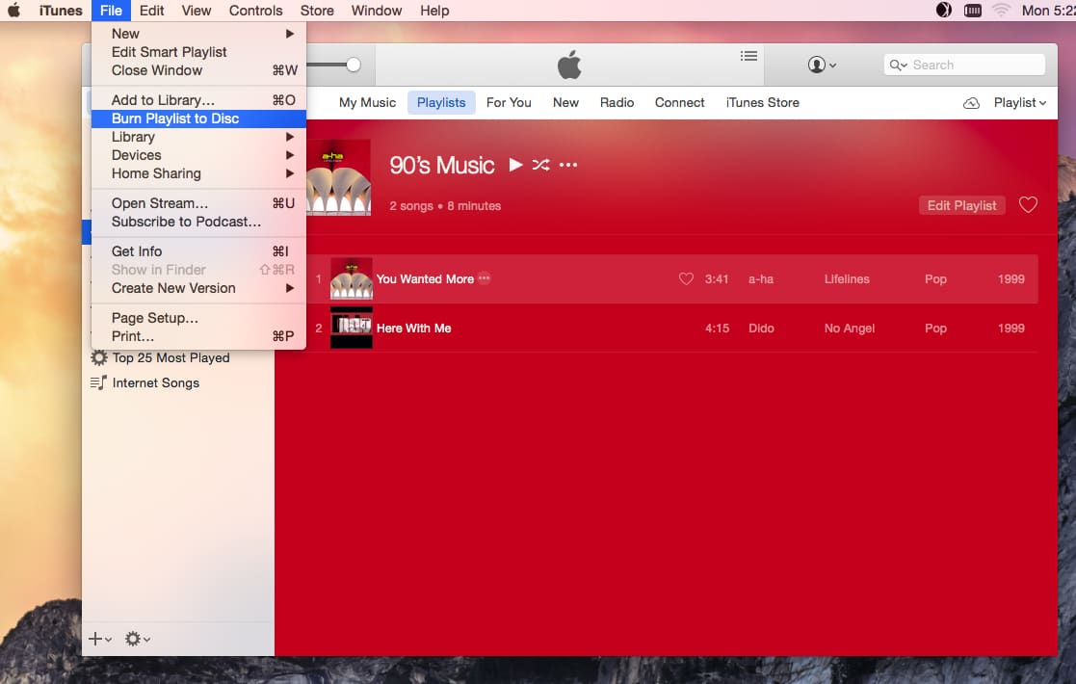Select Top 25 Most Played in the sidebar
The image size is (1076, 684).
171,357
